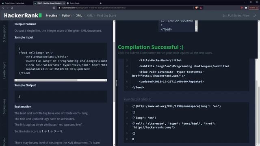Open the Leaderboard side tab
Screen dimensions: 260x146
4,70
